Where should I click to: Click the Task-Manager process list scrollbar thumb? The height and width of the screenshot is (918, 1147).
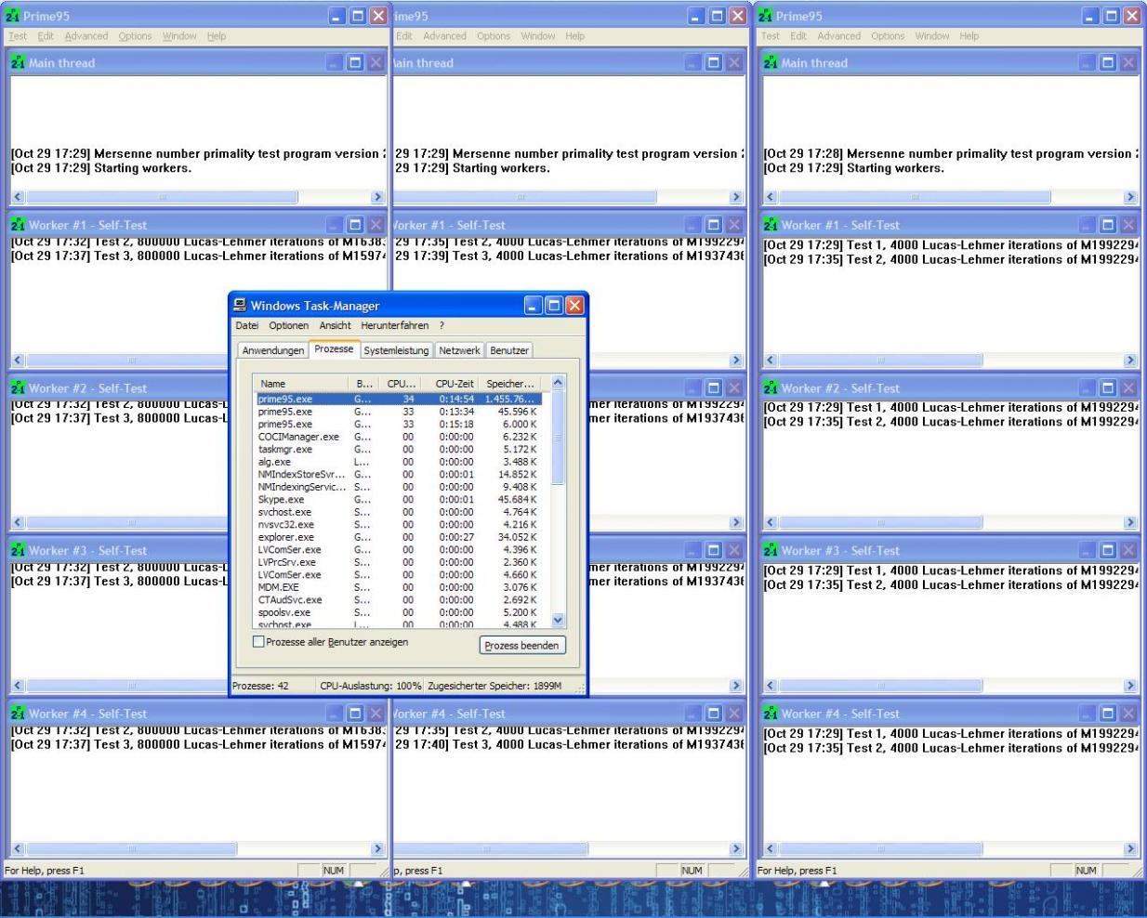558,437
